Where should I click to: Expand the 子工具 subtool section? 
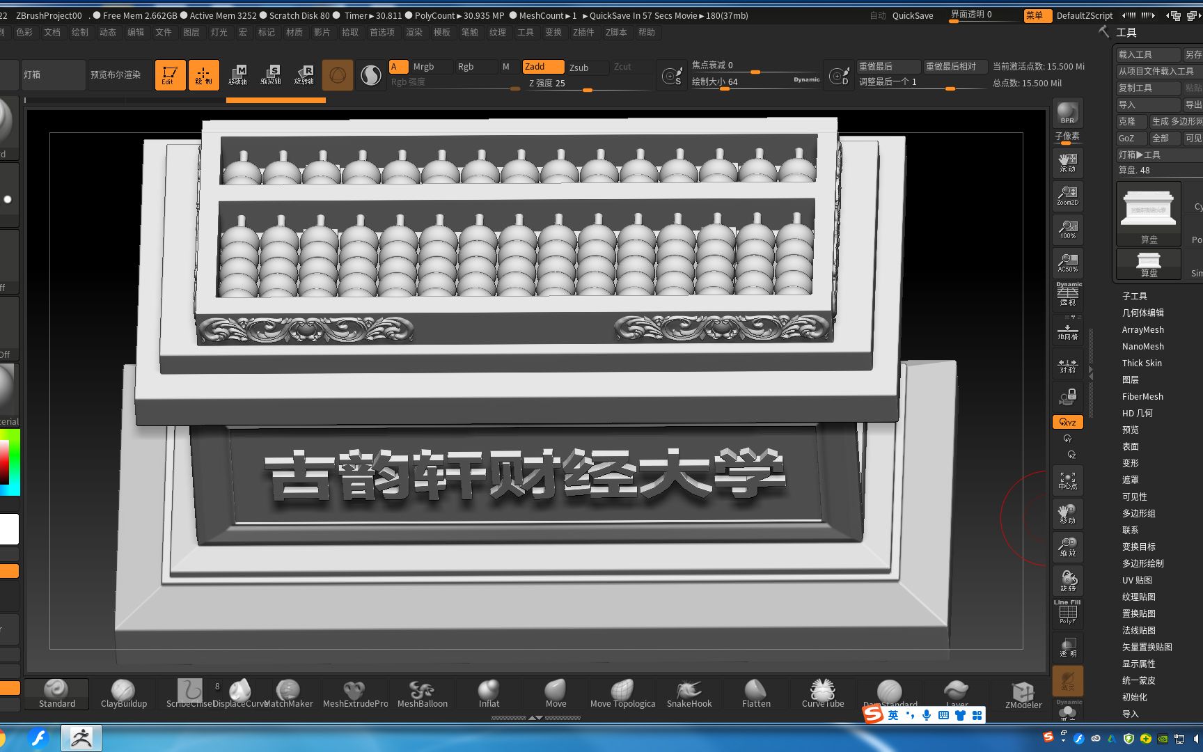pyautogui.click(x=1135, y=296)
